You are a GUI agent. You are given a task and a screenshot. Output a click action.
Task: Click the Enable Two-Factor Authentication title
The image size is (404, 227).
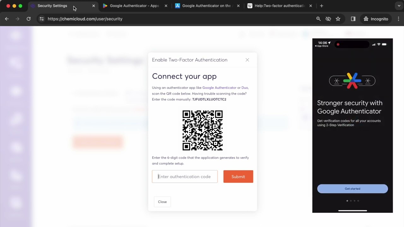click(x=190, y=60)
